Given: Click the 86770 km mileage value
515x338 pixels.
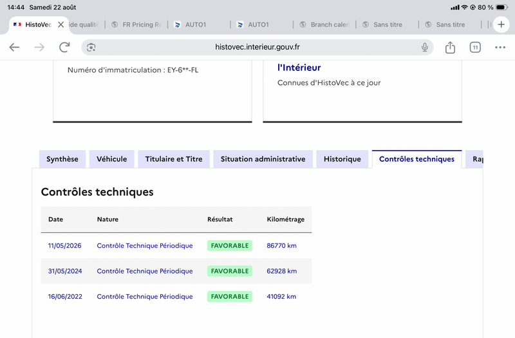Looking at the screenshot, I should click(281, 246).
